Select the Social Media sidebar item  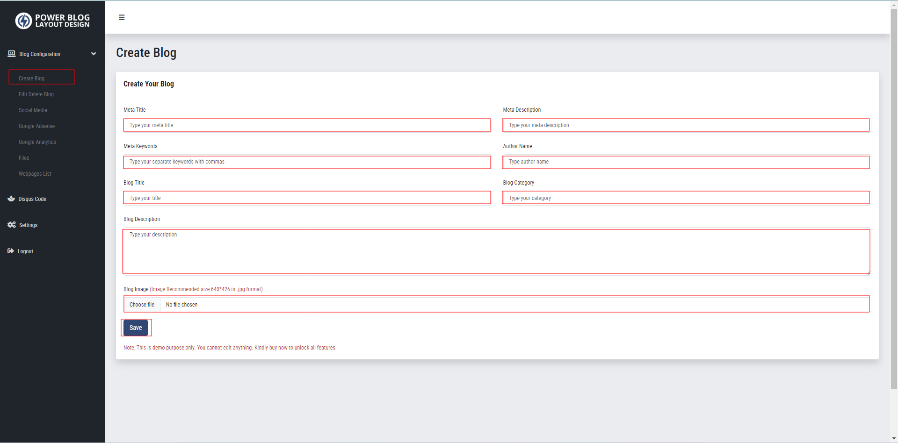point(33,110)
